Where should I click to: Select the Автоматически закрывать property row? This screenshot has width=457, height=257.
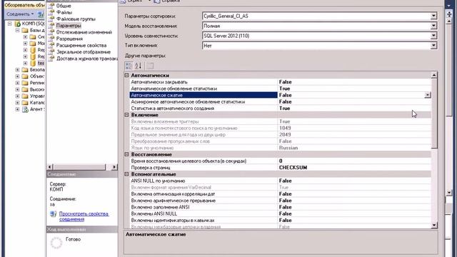coord(280,82)
